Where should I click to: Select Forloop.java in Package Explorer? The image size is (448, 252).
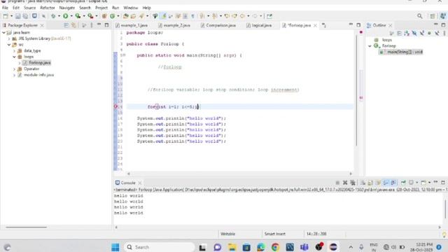[37, 62]
